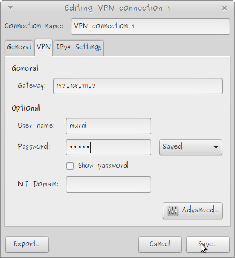Click inside the Gateway address field
235x258 pixels.
(138, 86)
